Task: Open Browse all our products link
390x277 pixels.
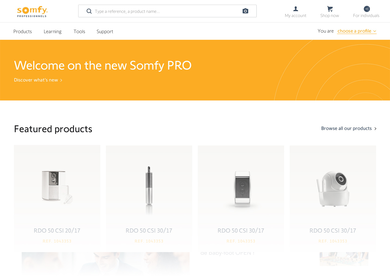Action: (x=346, y=128)
